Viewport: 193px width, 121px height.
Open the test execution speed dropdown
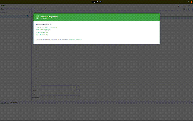tap(46, 9)
